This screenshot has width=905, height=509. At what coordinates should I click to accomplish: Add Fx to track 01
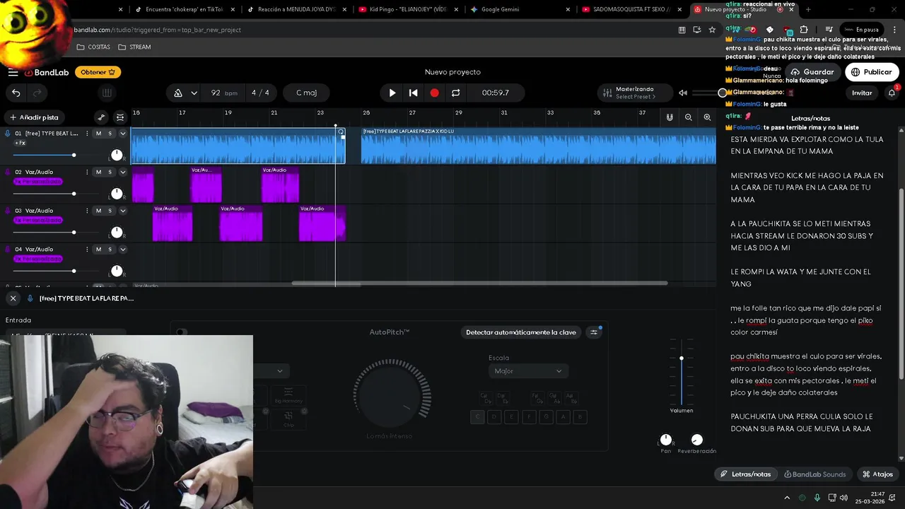[x=21, y=143]
